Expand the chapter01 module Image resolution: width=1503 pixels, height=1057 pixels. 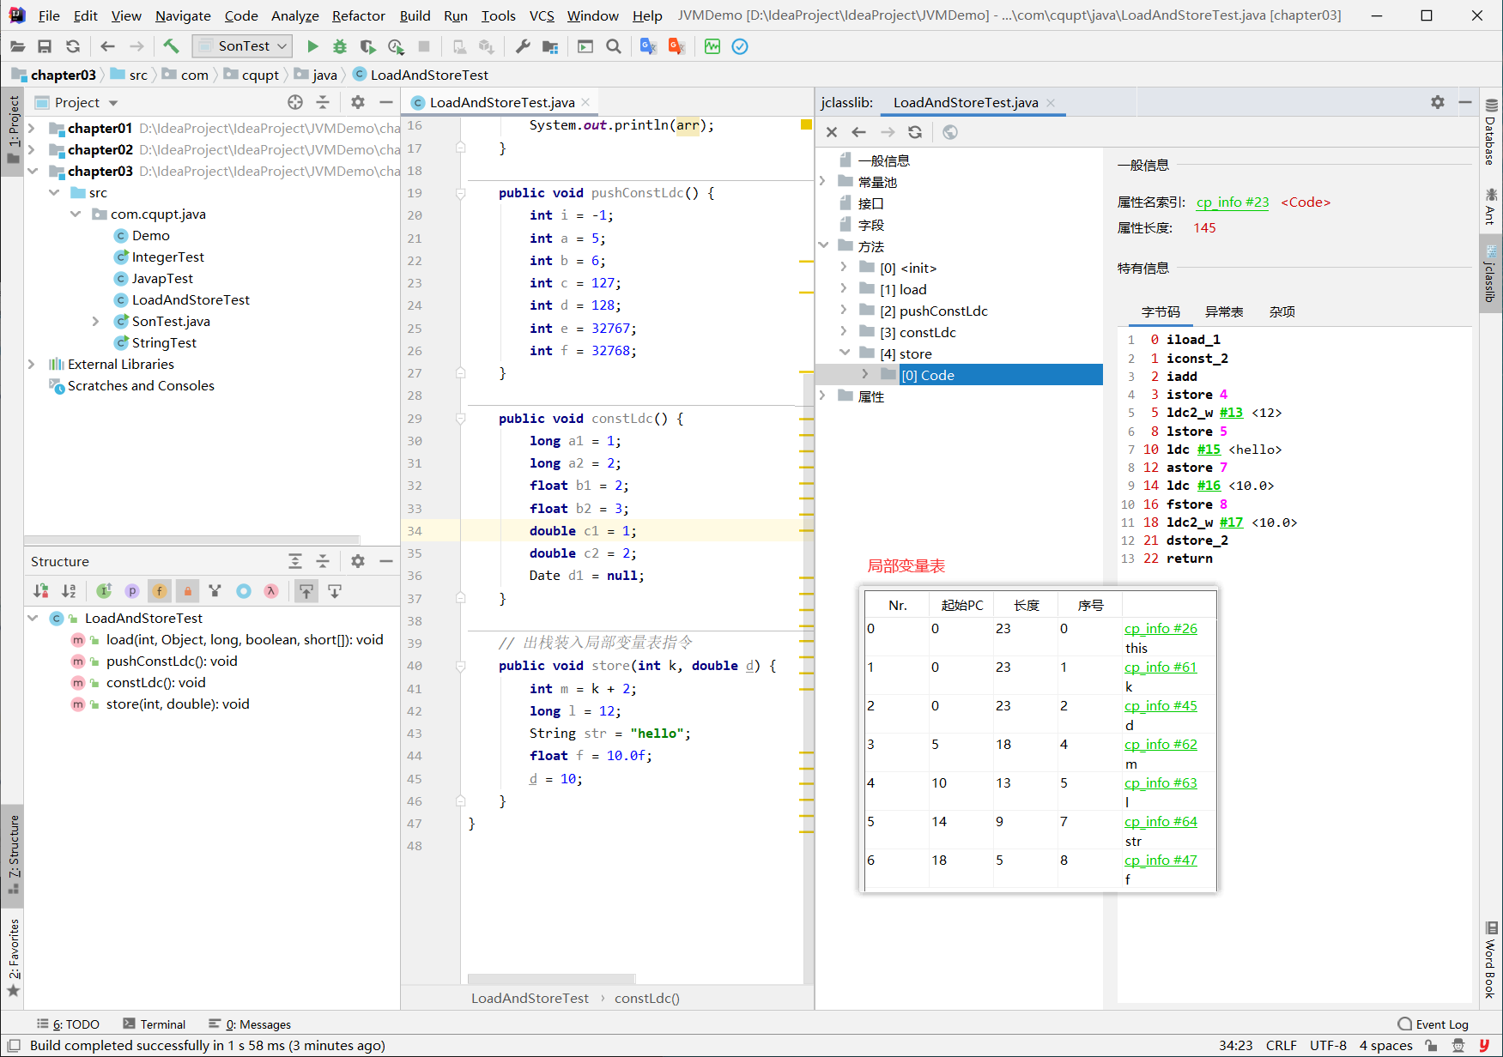tap(32, 128)
